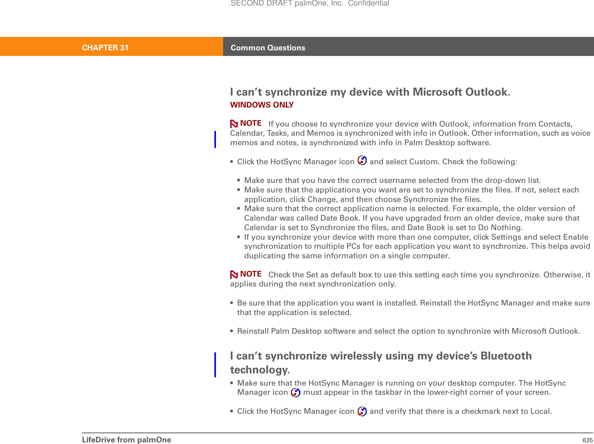This screenshot has height=444, width=594.
Task: Click the line "Be sure that the application you want is installed."
Action: point(414,303)
